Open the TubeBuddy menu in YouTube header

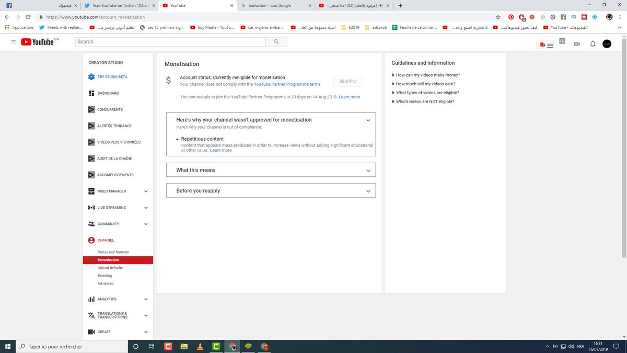point(545,45)
